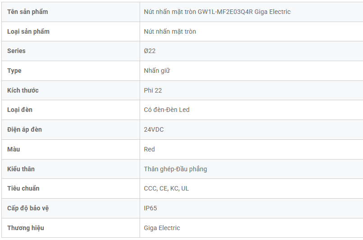
Task: Click the "Nhấn giữ" type value
Action: click(x=157, y=71)
